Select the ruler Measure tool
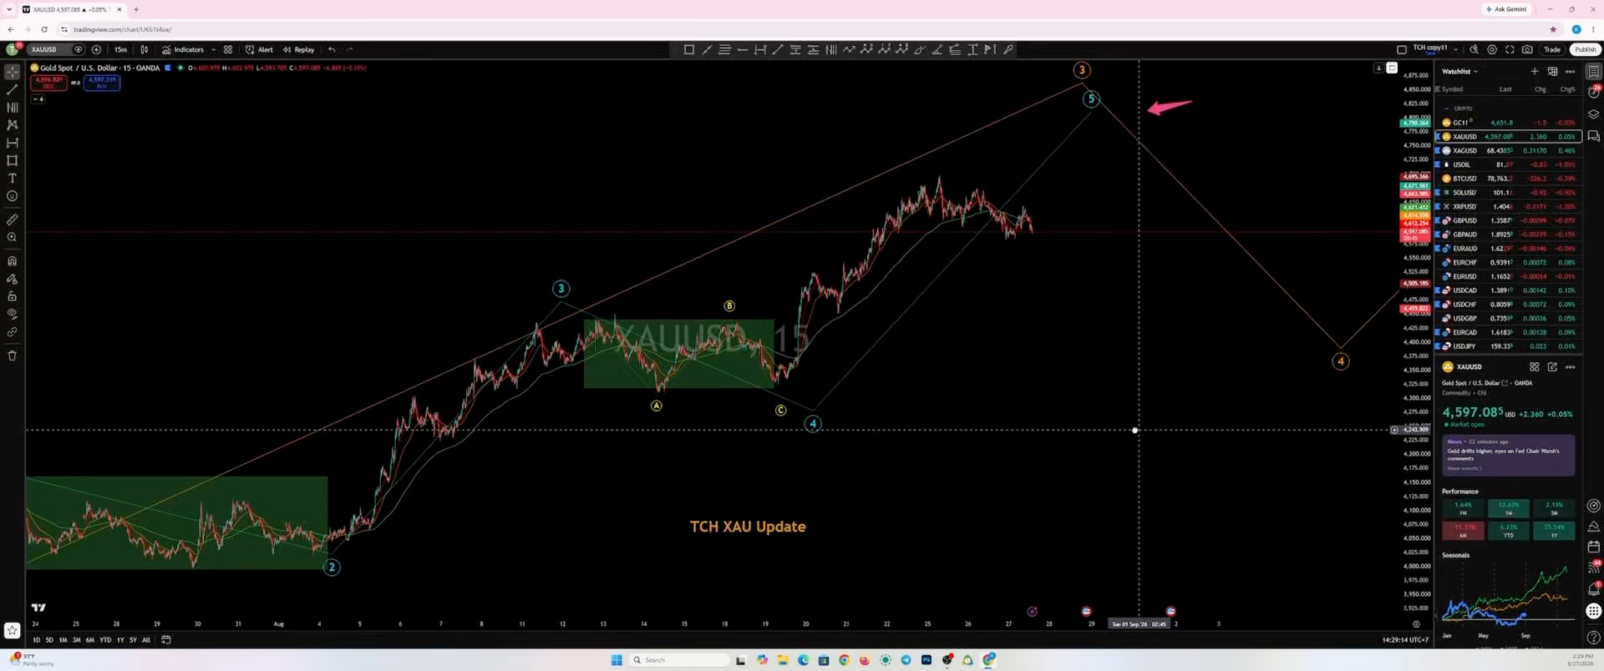Image resolution: width=1604 pixels, height=671 pixels. (x=12, y=219)
